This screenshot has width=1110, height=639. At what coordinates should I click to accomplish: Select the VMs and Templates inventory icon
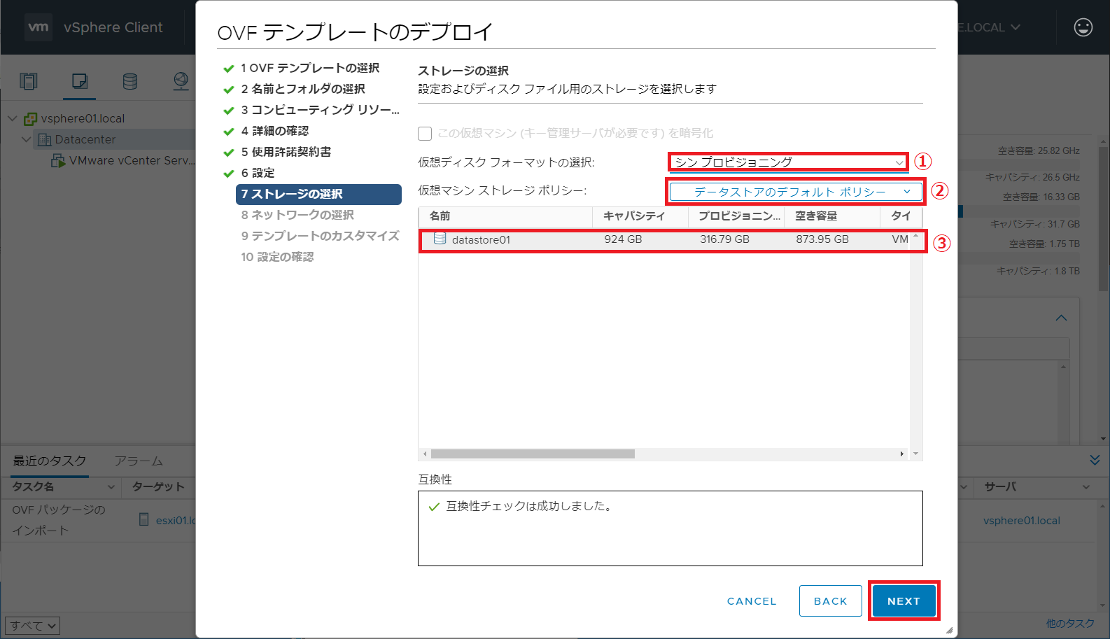click(80, 81)
